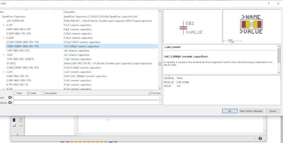Clear the Attributes field with its X icon
Image resolution: width=283 pixels, height=143 pixels.
(x=10, y=102)
